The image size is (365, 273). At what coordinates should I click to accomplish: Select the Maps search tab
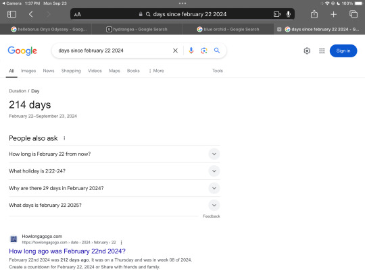[x=114, y=71]
